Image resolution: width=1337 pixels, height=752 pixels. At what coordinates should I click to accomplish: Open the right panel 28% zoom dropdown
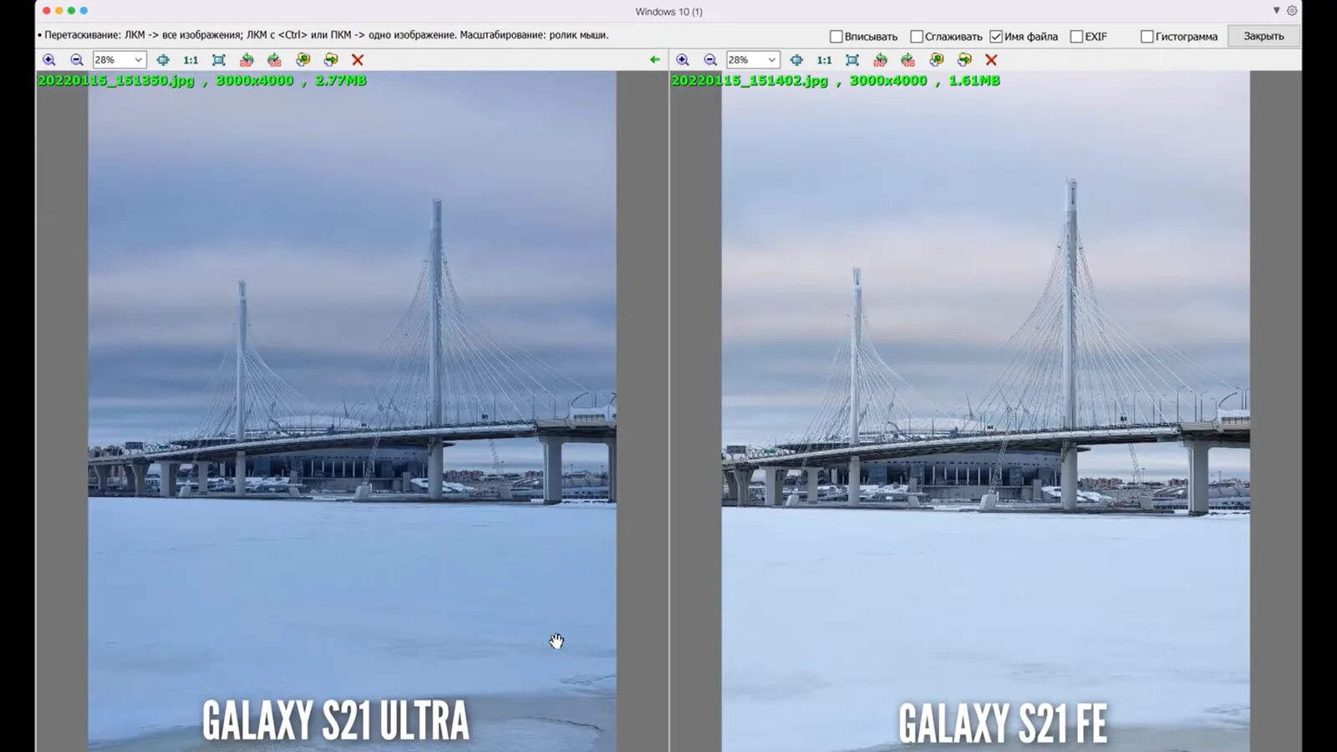[x=753, y=60]
